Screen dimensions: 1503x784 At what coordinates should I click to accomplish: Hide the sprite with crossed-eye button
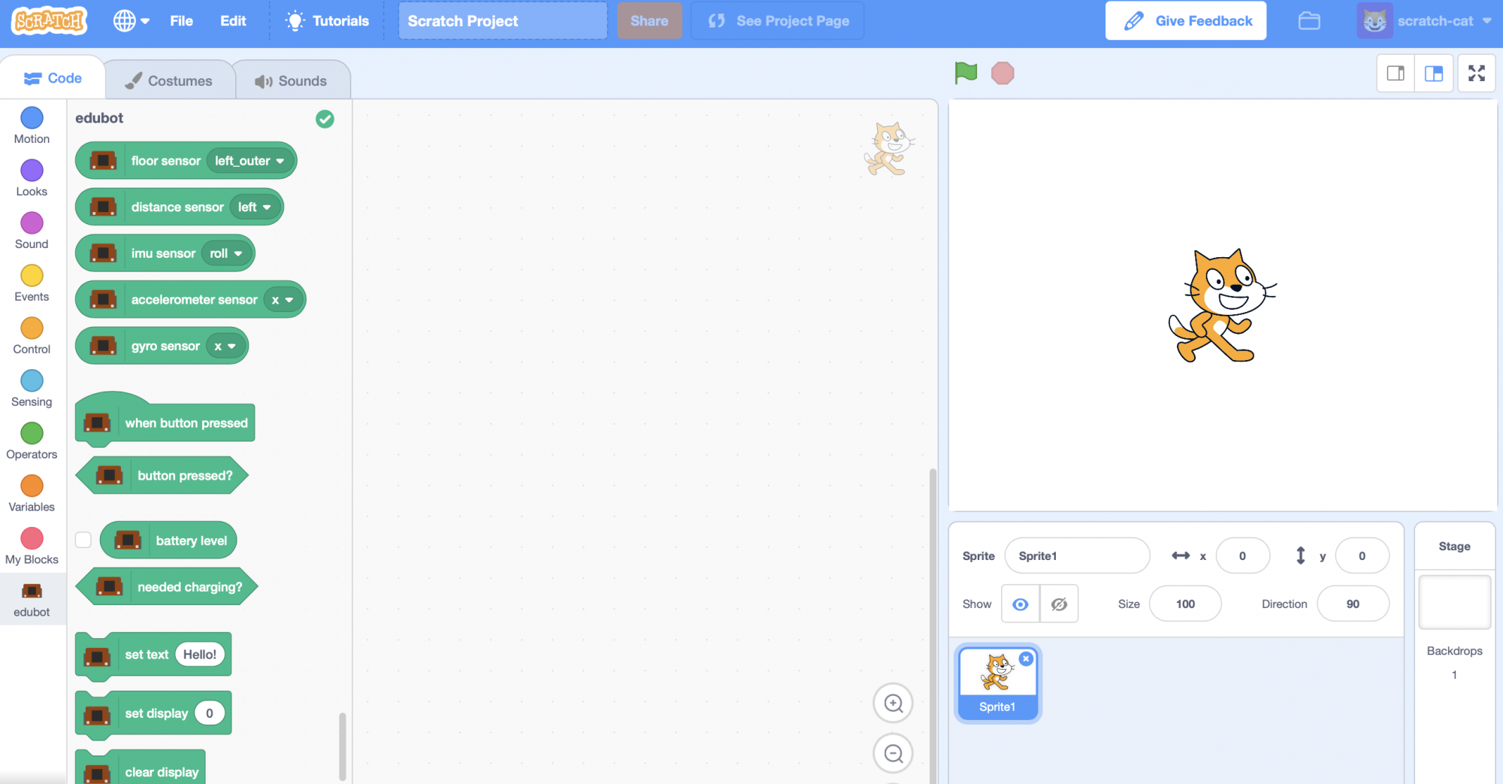(x=1059, y=604)
